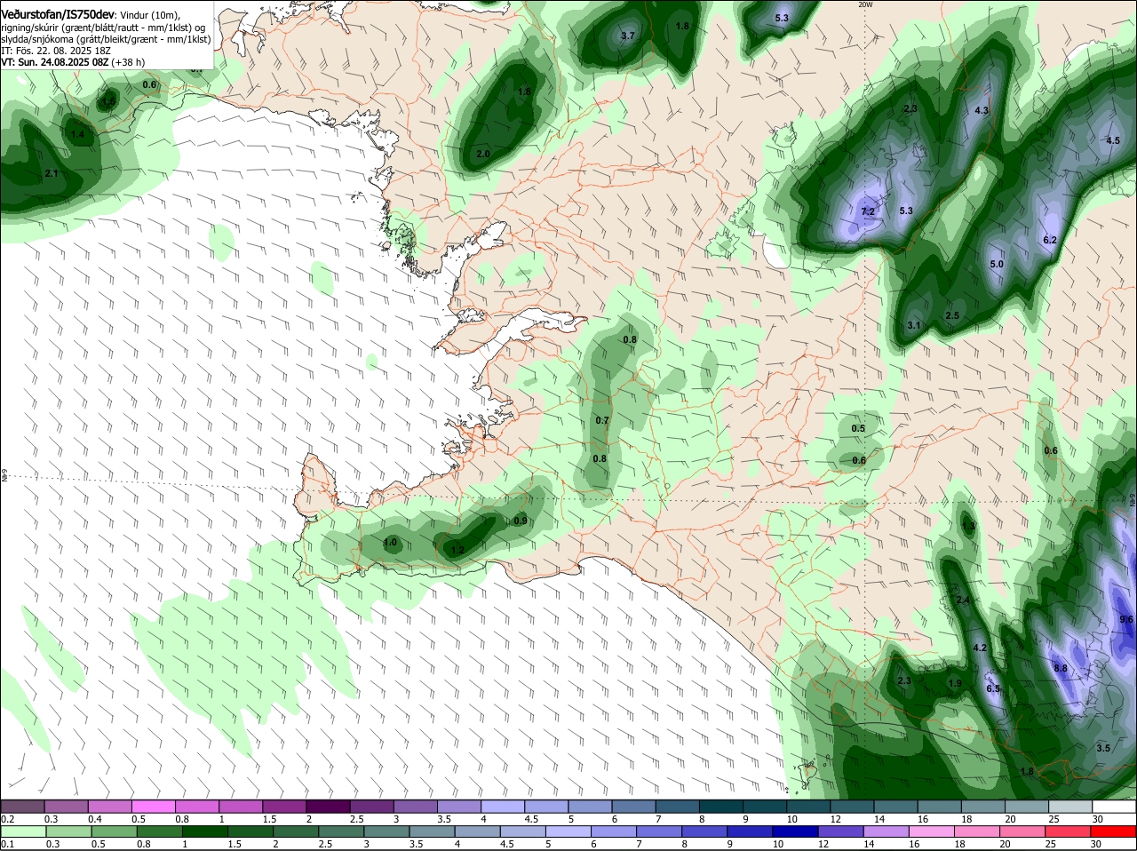Click the 4.3 precipitation value on the map

click(982, 111)
